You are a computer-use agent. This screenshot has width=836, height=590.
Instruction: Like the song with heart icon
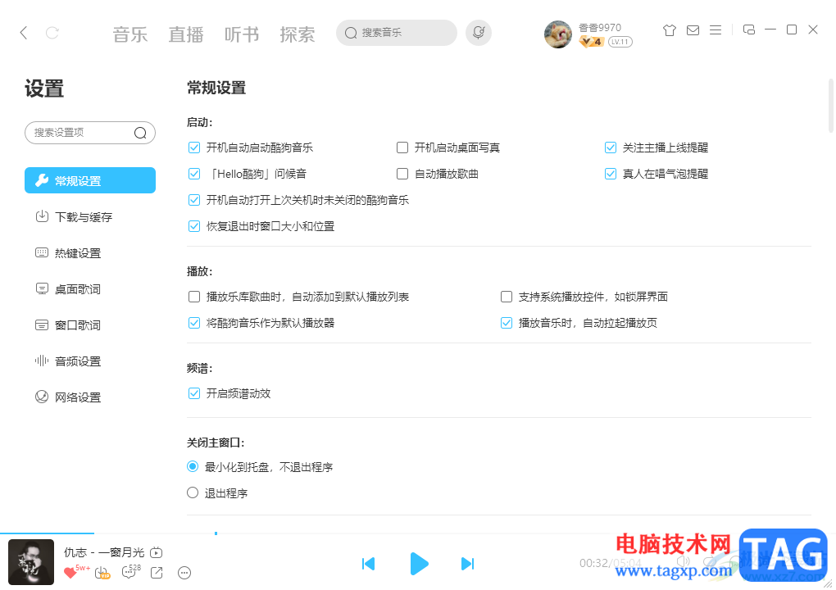pos(70,573)
